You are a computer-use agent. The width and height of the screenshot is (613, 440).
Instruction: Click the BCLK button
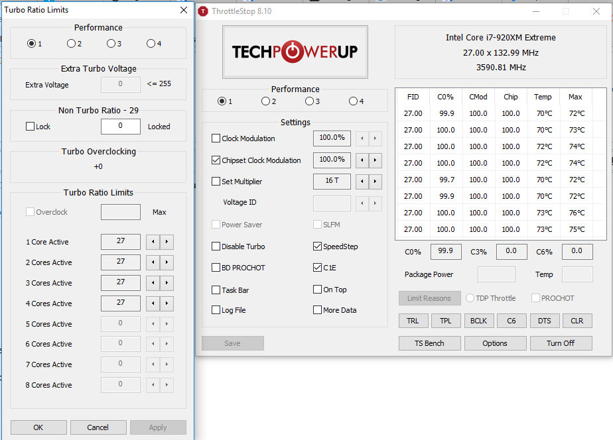[x=478, y=321]
